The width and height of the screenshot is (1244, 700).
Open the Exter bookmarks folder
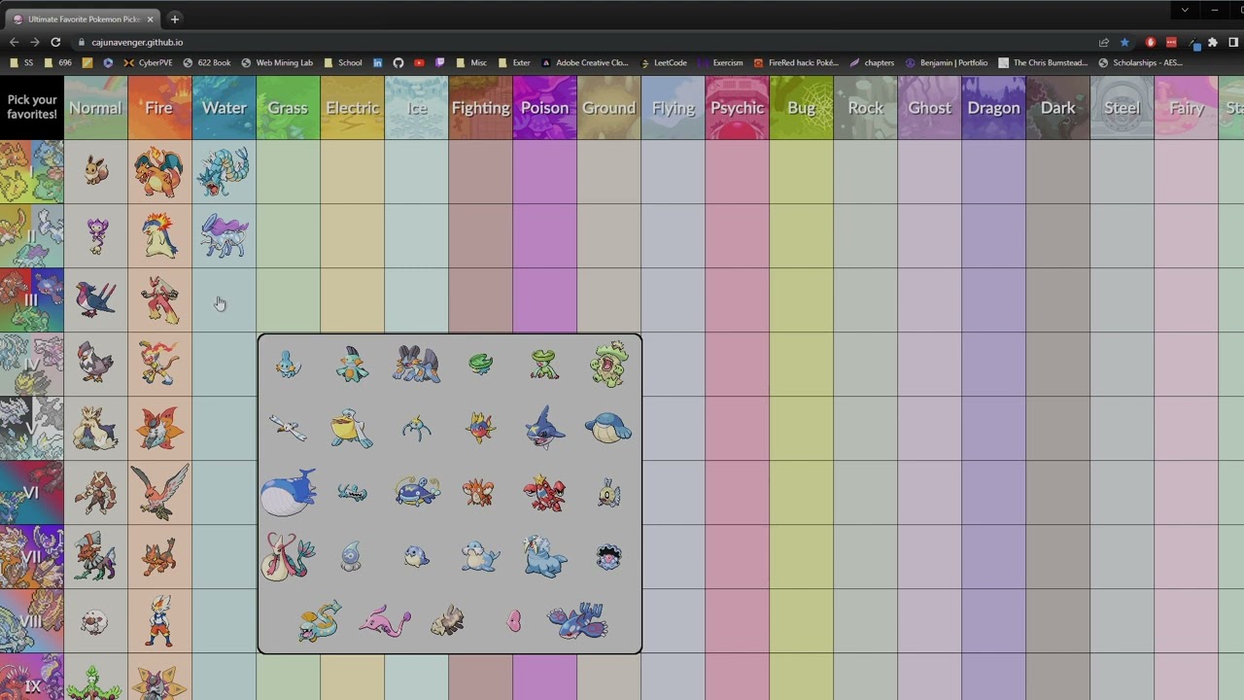point(514,62)
